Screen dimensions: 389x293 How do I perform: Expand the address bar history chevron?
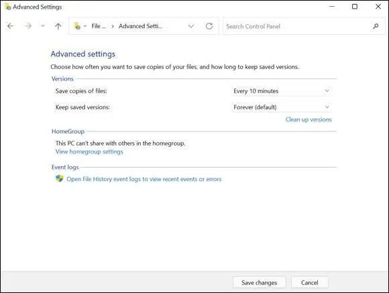[190, 26]
